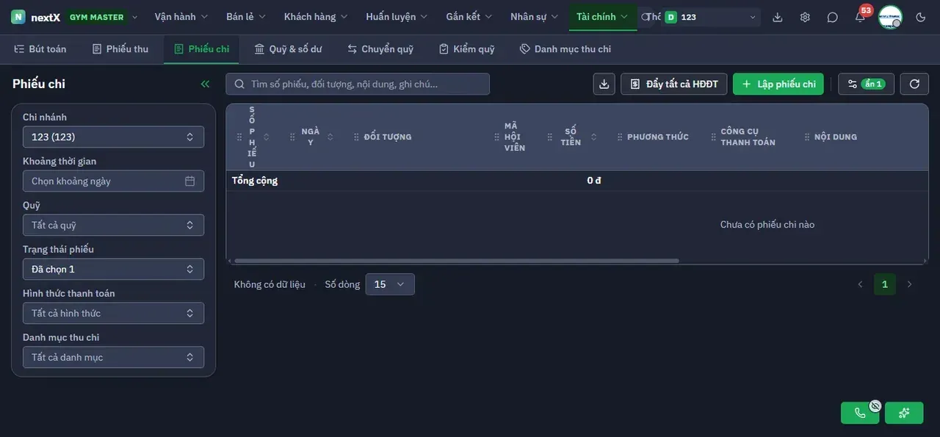Switch to the Kiểm quỹ tab

(x=467, y=49)
